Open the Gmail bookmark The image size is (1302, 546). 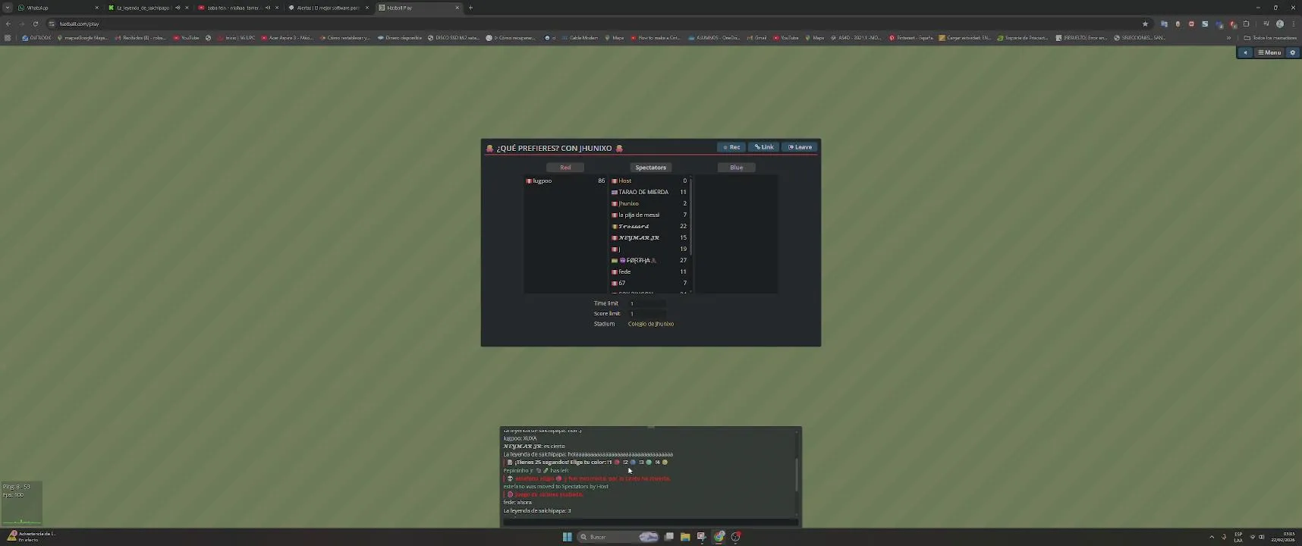click(756, 37)
